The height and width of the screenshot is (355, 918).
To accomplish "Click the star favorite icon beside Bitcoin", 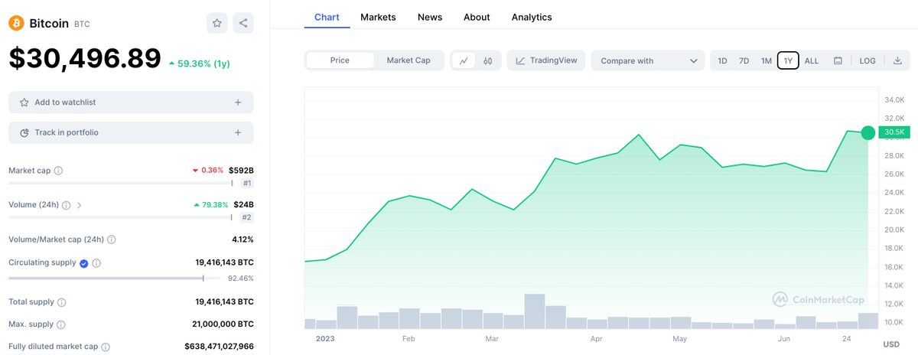I will [217, 23].
